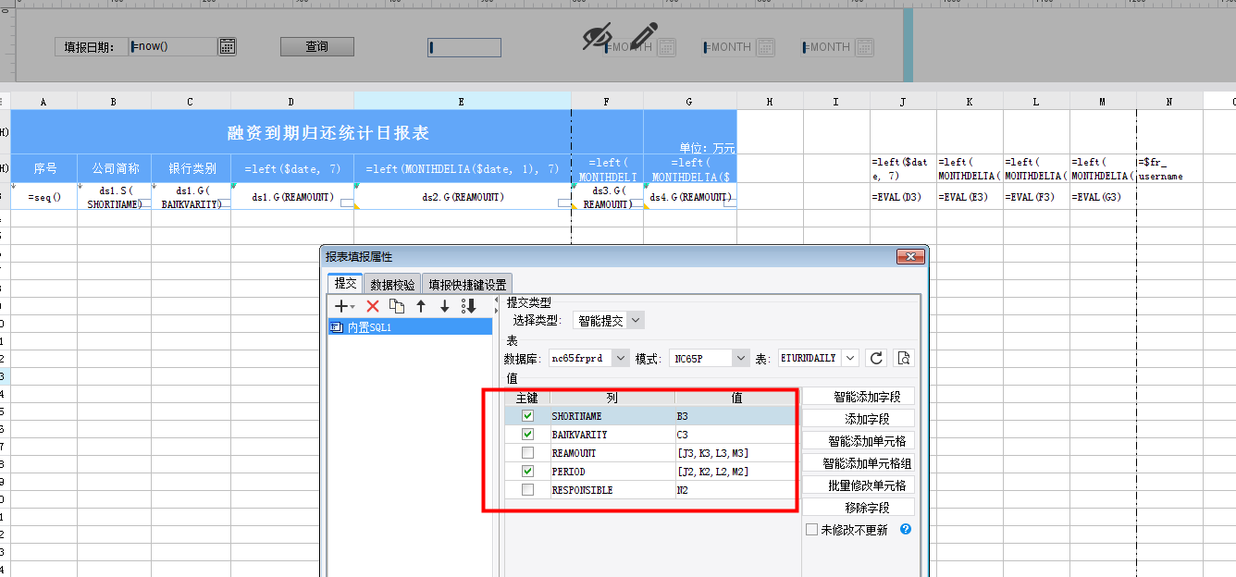Open the calendar picker beside =now() field

[x=228, y=46]
